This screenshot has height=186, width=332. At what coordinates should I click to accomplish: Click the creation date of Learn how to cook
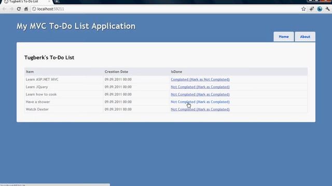point(118,95)
